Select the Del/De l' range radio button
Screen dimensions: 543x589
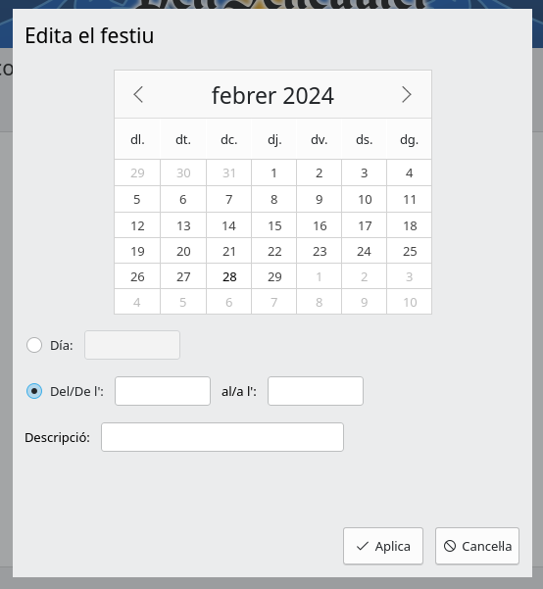coord(34,391)
